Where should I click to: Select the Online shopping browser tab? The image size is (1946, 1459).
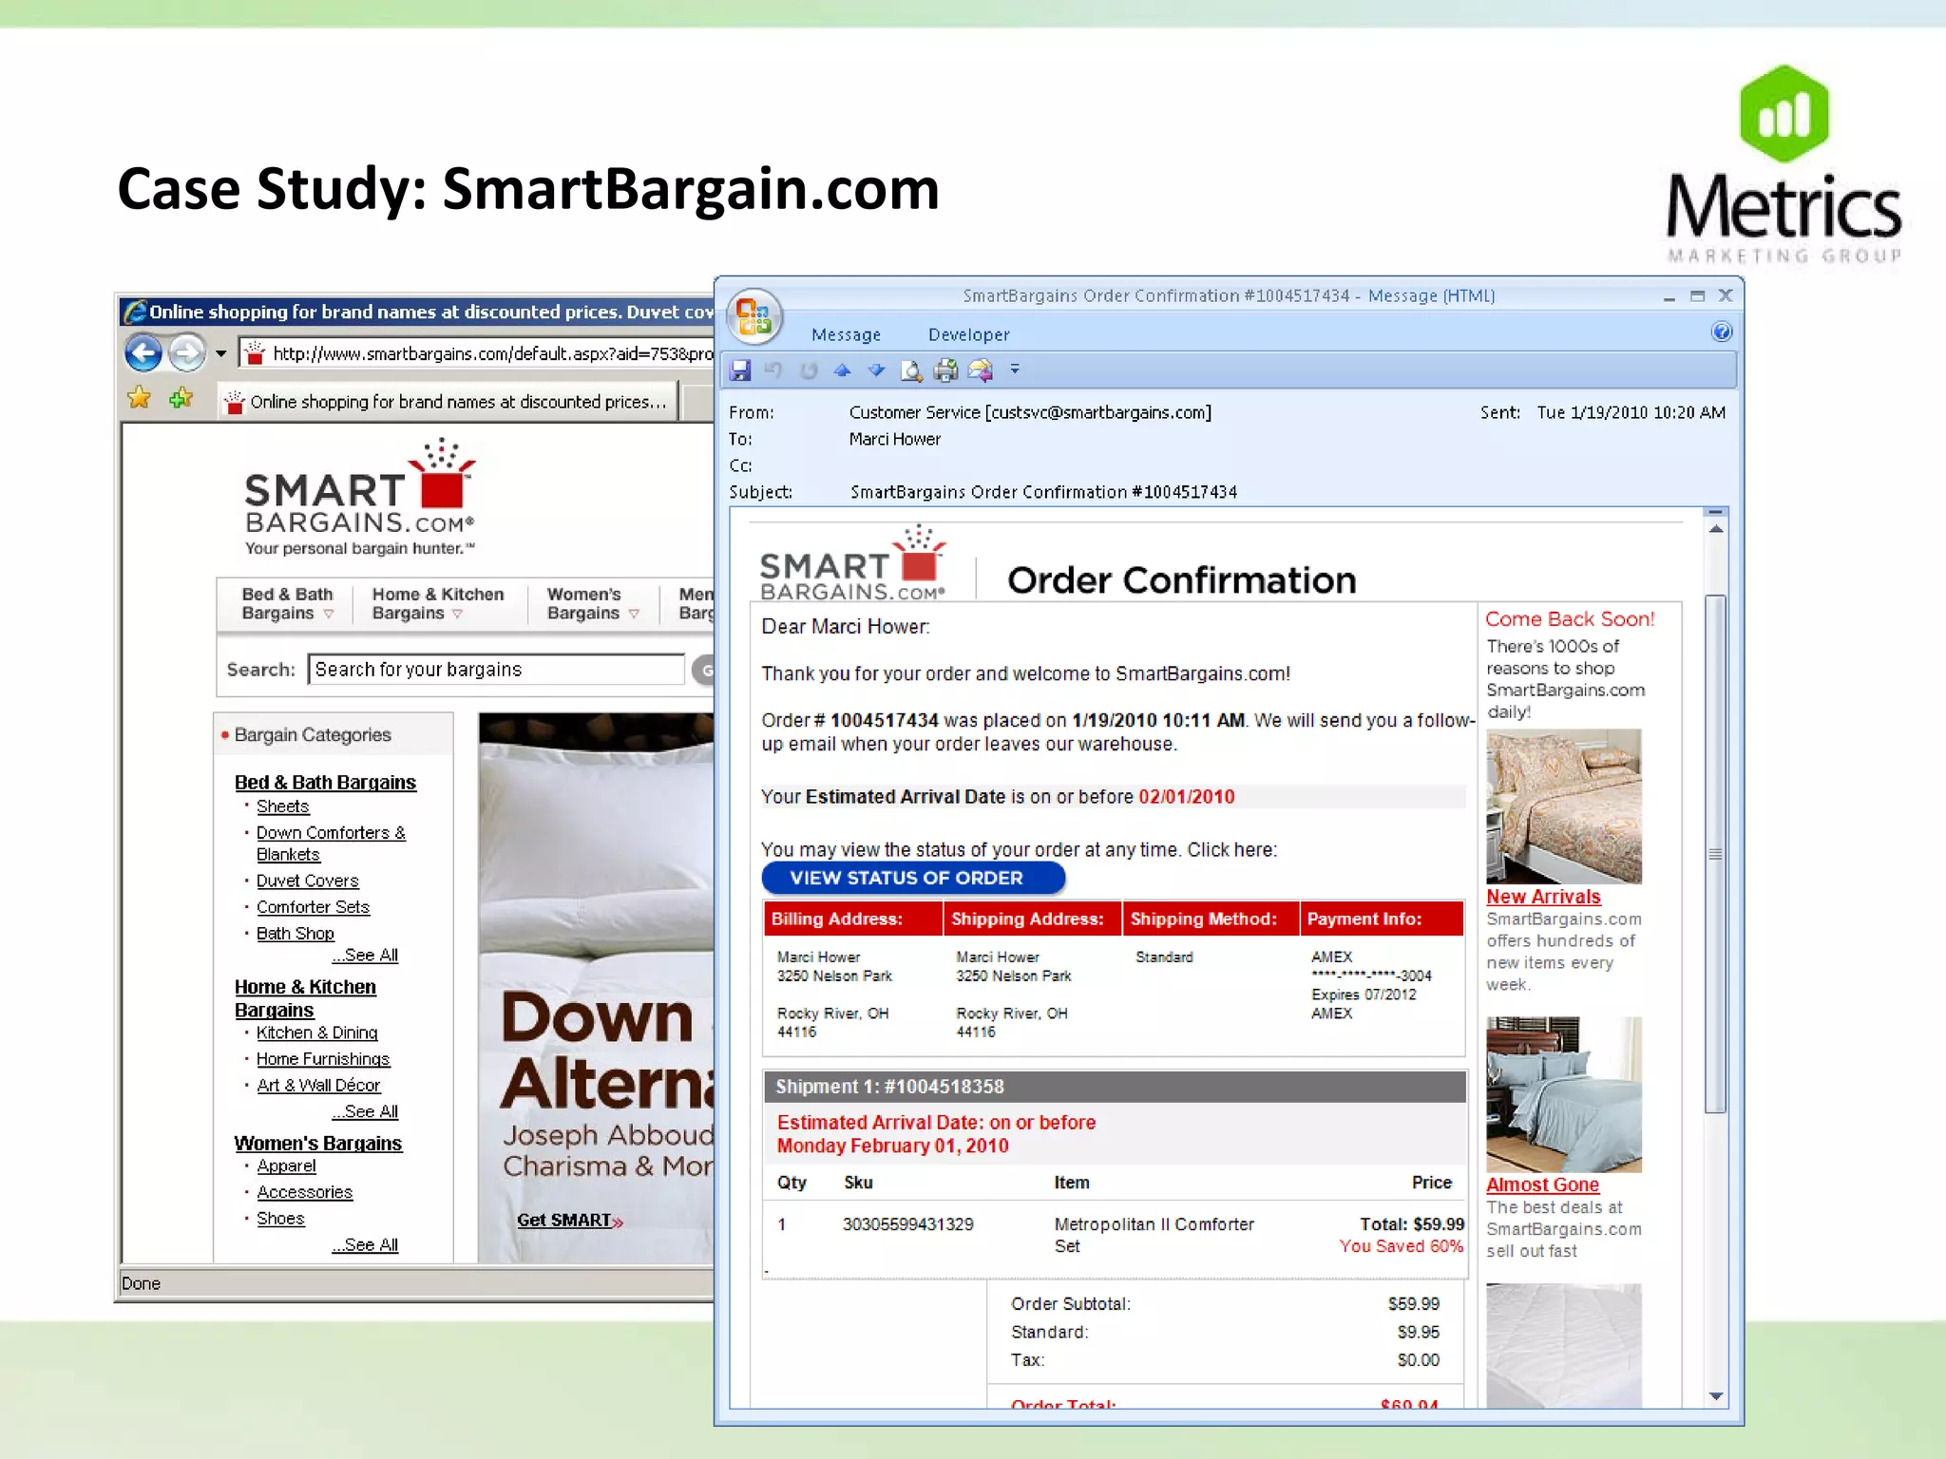448,402
